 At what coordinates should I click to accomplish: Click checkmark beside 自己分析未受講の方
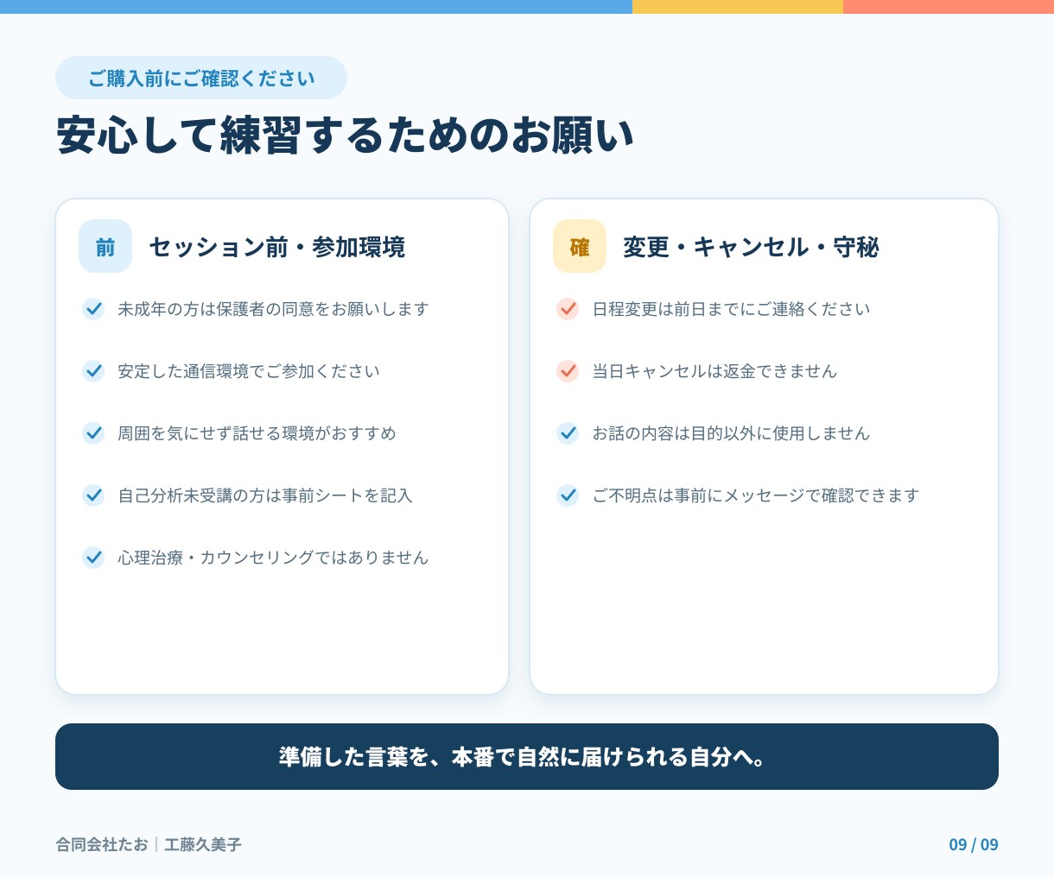pyautogui.click(x=93, y=495)
